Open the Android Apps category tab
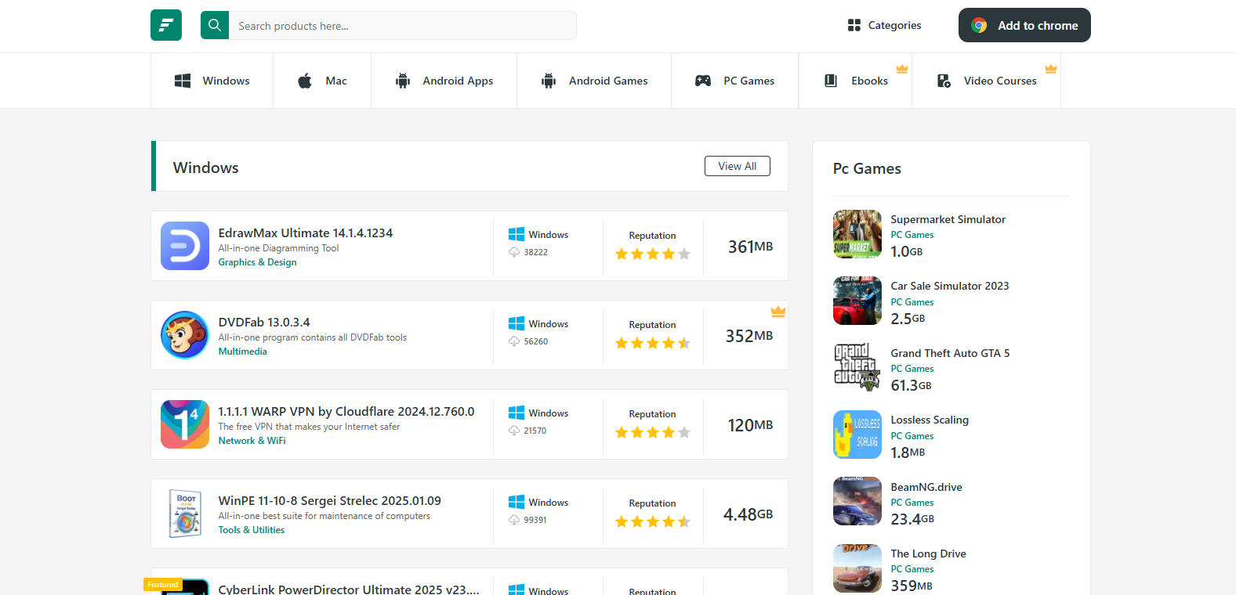The width and height of the screenshot is (1236, 595). click(x=444, y=81)
